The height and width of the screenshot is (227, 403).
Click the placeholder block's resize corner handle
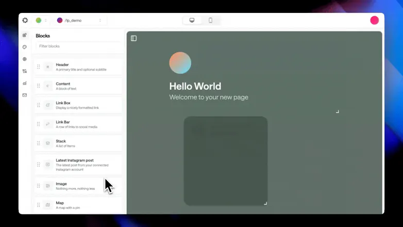(265, 203)
